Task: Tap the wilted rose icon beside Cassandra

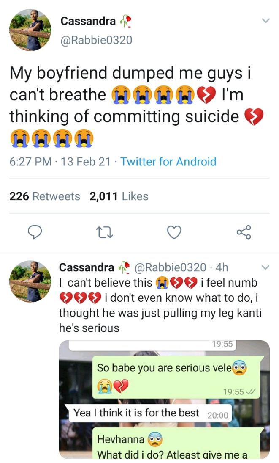Action: [126, 21]
